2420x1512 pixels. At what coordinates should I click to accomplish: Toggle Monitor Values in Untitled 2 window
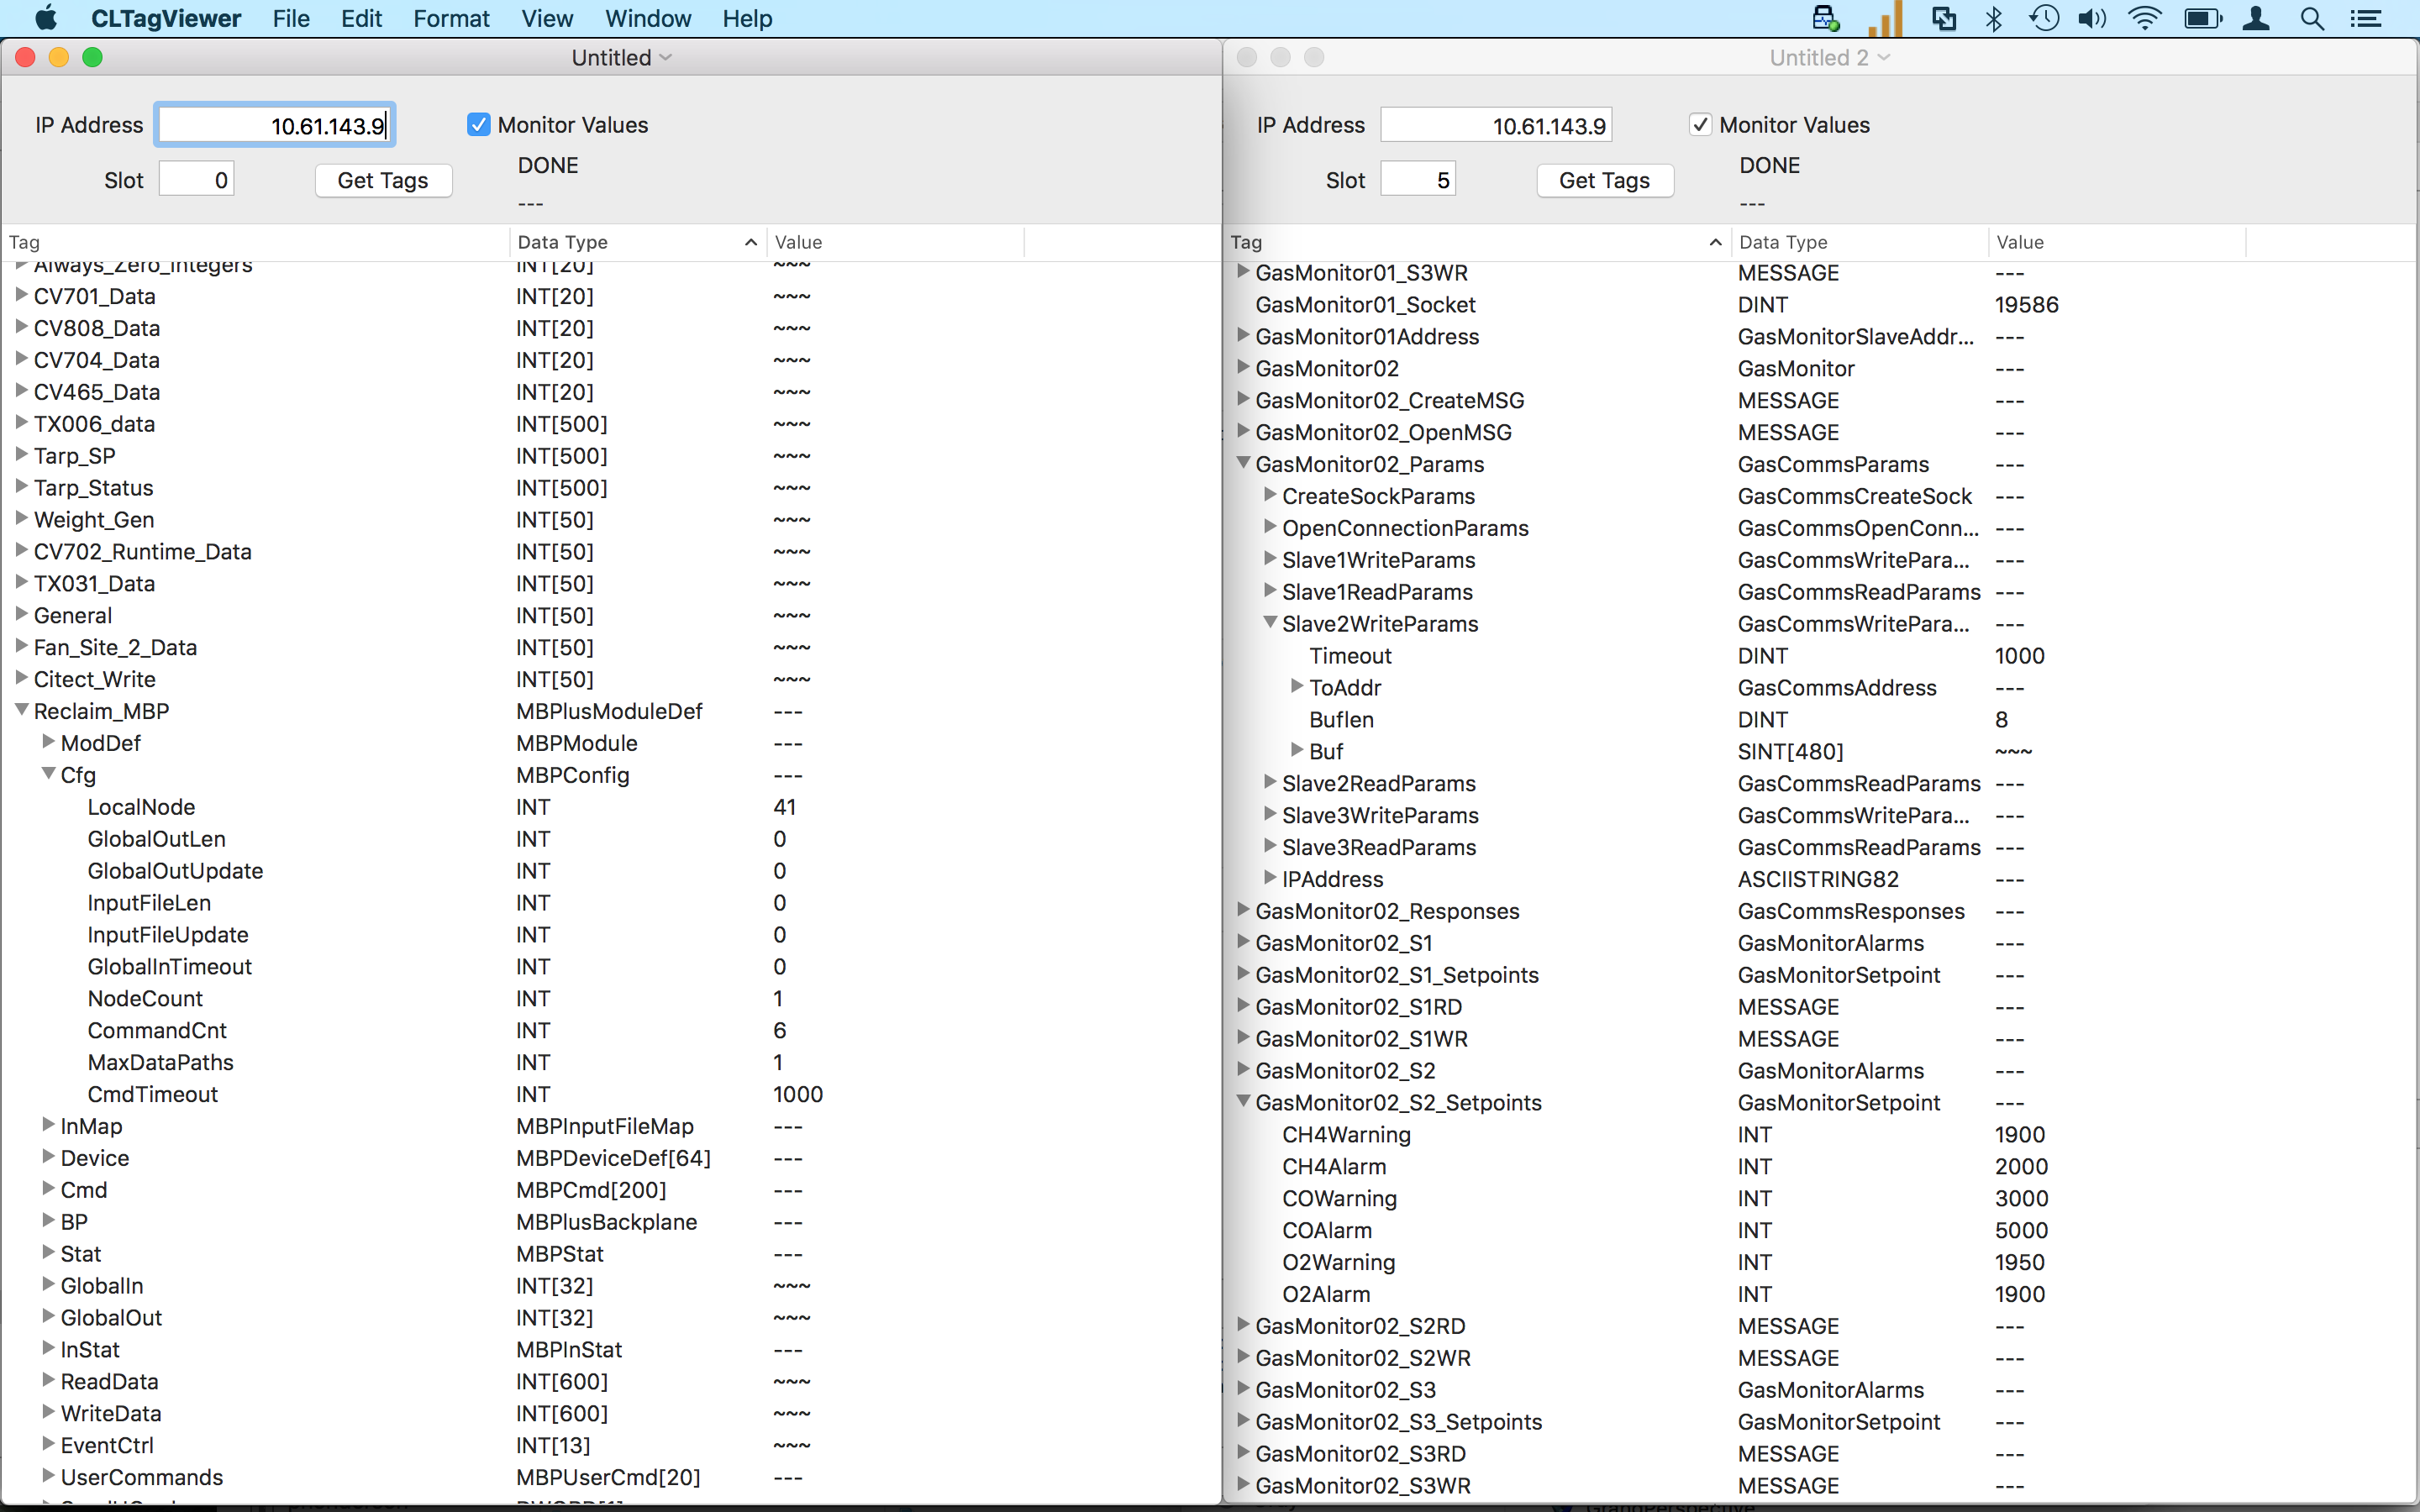coord(1700,125)
